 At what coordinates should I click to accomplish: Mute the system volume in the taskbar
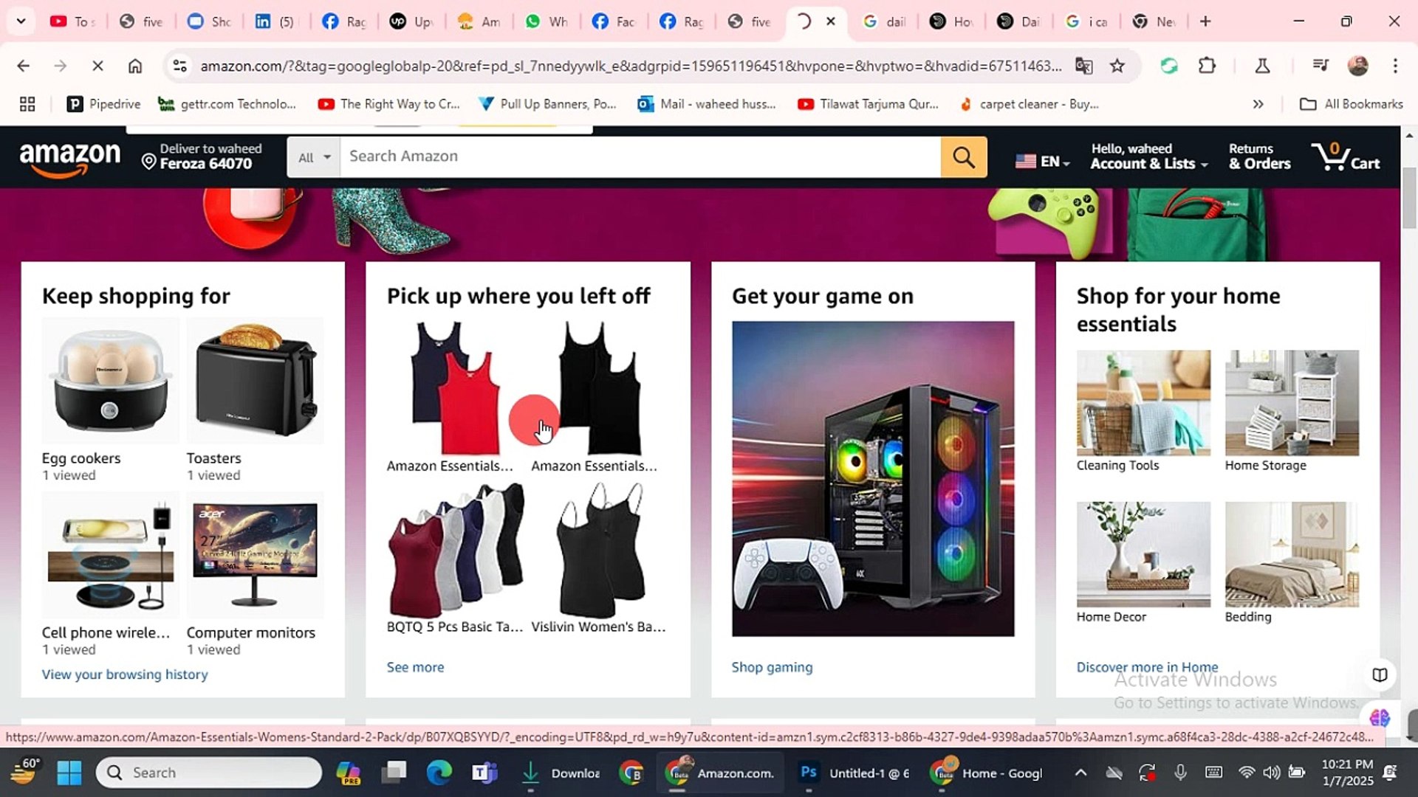point(1272,772)
